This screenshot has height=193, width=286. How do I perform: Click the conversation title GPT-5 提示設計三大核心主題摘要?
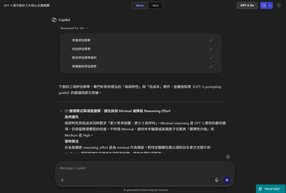pyautogui.click(x=27, y=6)
